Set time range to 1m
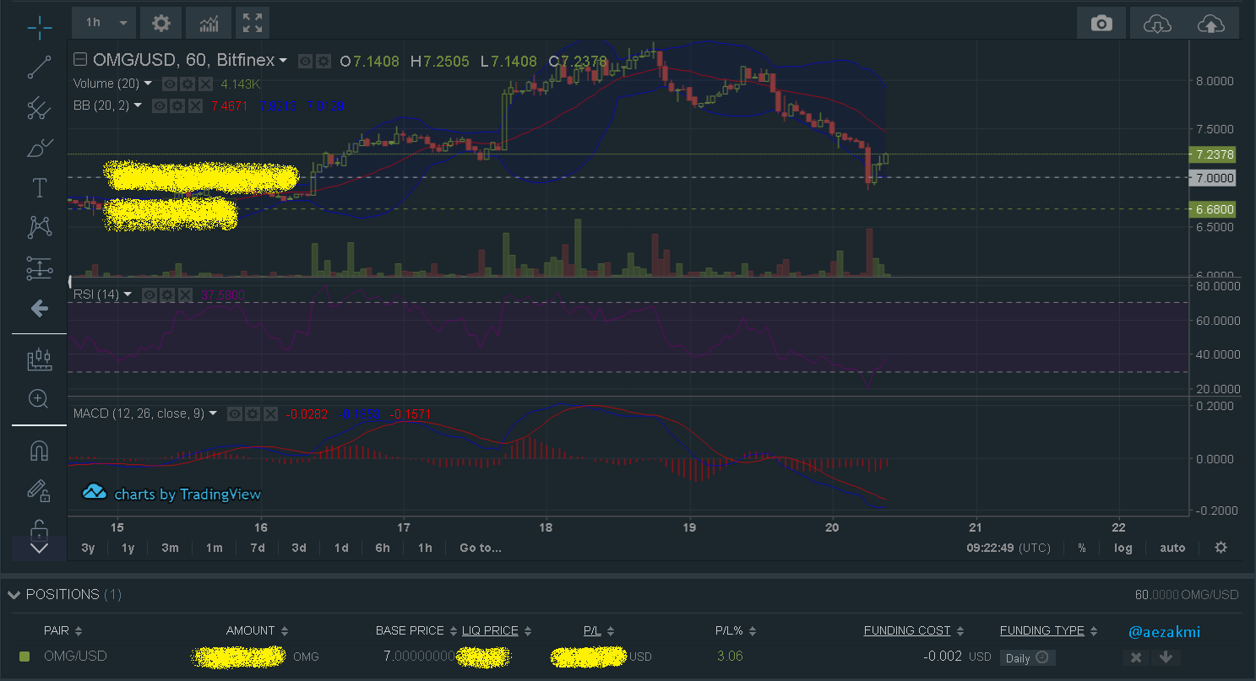Image resolution: width=1256 pixels, height=681 pixels. tap(214, 548)
